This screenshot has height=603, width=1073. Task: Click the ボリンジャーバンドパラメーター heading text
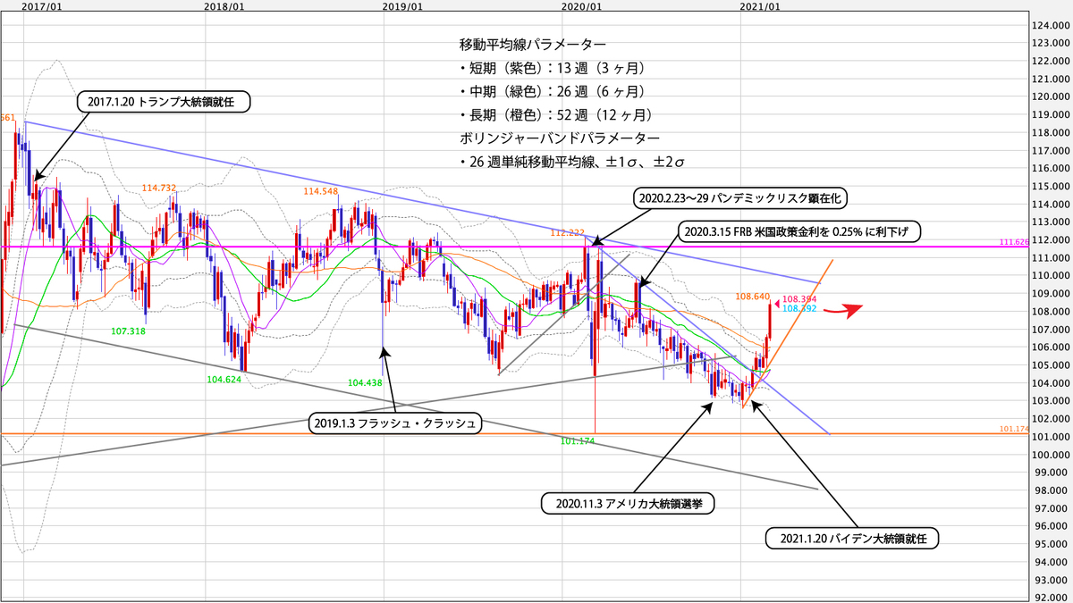click(x=560, y=138)
